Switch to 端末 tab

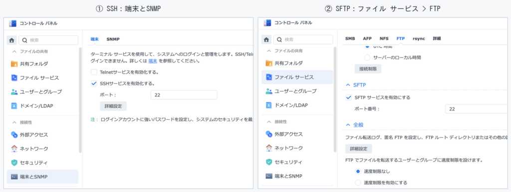click(x=94, y=39)
